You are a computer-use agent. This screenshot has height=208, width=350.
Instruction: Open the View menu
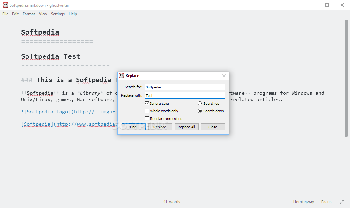click(x=43, y=14)
